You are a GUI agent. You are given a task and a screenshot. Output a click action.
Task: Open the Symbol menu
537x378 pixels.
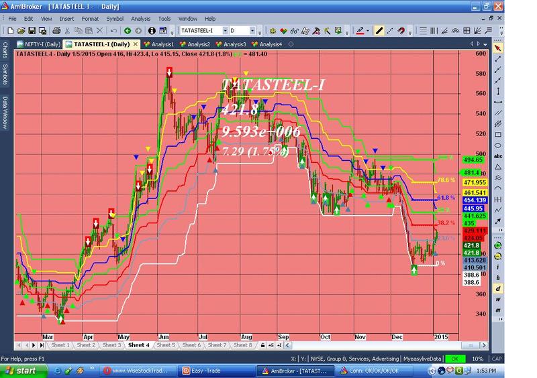tap(115, 19)
